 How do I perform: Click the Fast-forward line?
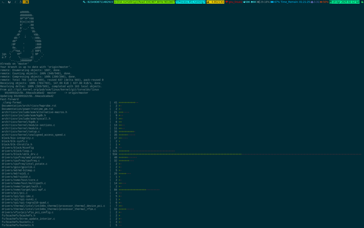(9, 99)
